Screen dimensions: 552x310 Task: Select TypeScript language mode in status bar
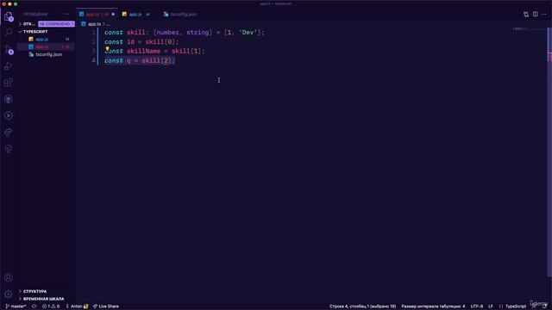516,307
